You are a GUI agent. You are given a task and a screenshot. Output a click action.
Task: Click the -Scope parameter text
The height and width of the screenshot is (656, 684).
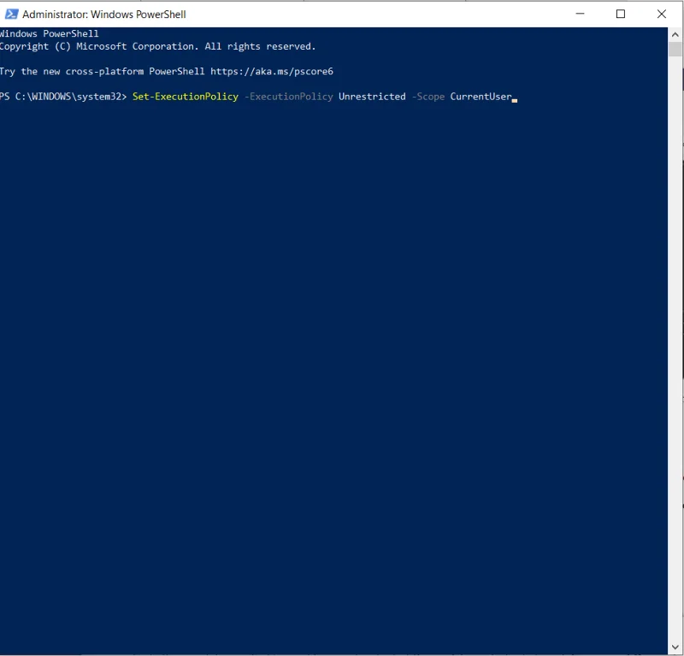click(x=429, y=97)
